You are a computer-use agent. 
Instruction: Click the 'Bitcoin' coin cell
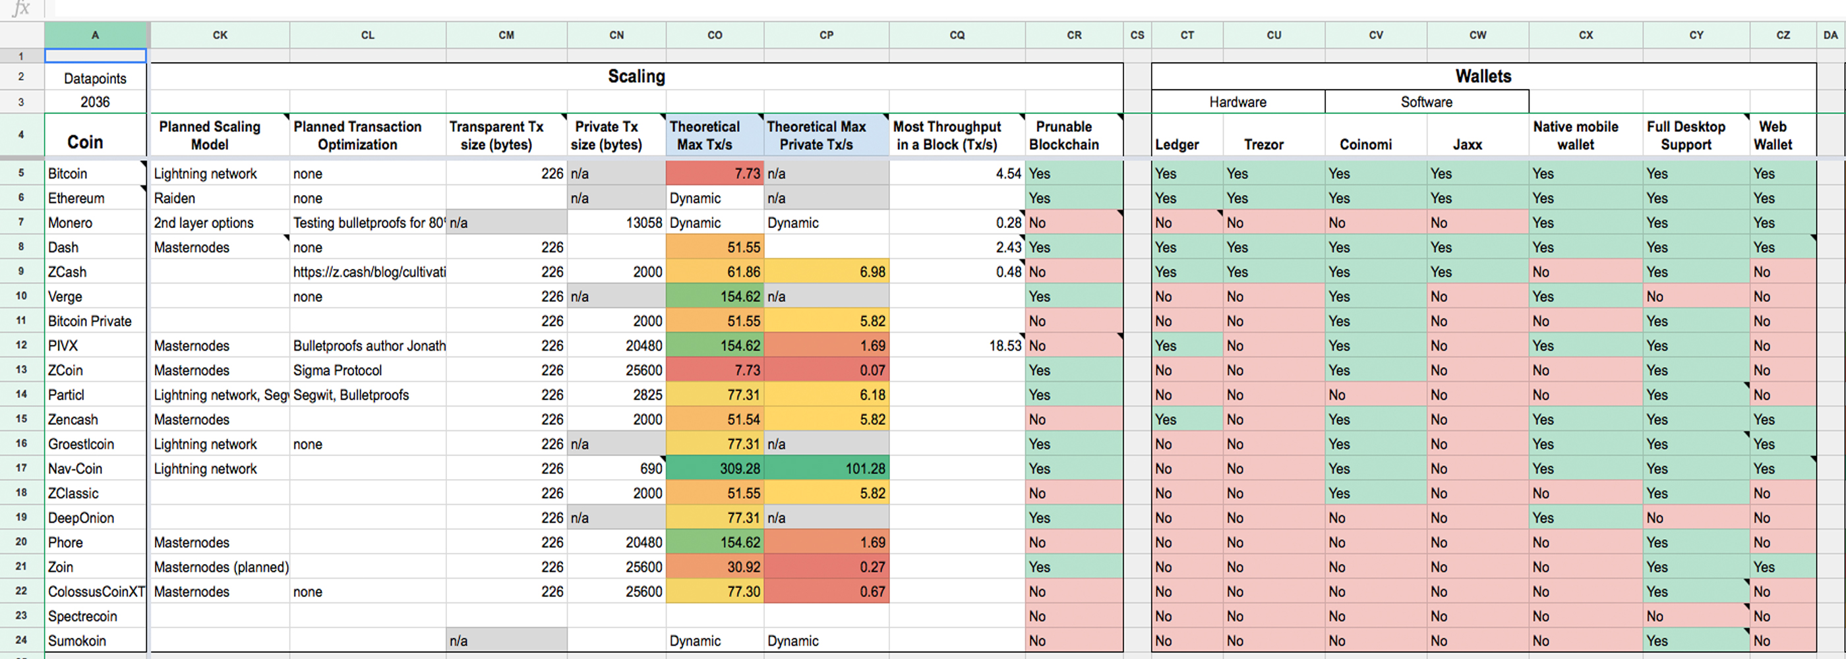(x=96, y=173)
